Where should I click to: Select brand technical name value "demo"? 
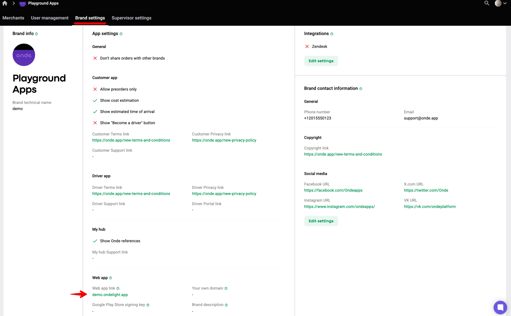coord(18,109)
